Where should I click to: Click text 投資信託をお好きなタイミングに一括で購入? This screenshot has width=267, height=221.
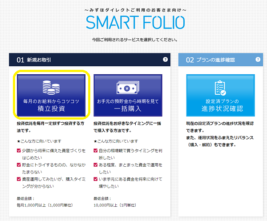[127, 127]
